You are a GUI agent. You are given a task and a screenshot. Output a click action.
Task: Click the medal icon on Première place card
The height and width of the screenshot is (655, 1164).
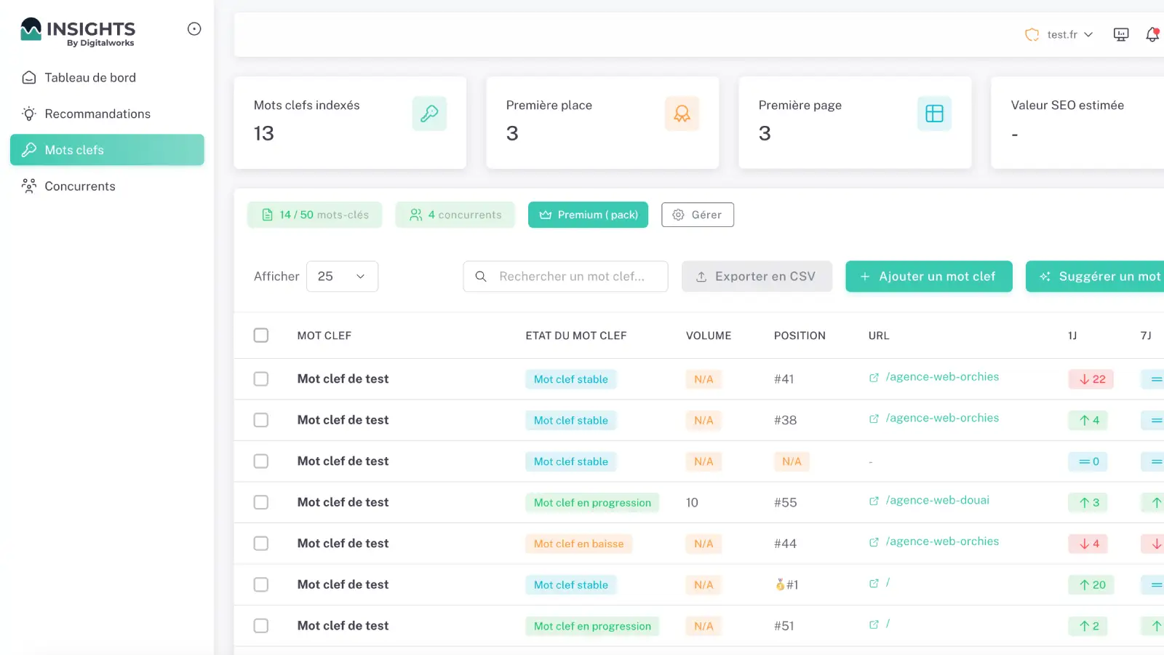click(x=682, y=113)
